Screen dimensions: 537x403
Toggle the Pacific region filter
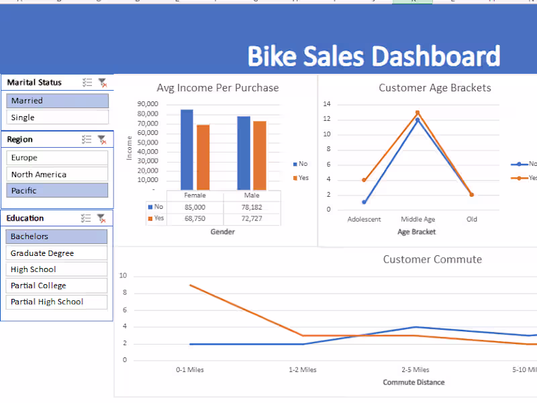pos(56,190)
